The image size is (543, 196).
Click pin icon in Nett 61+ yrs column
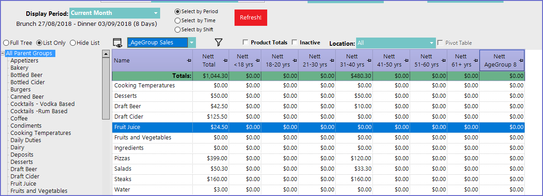point(476,61)
